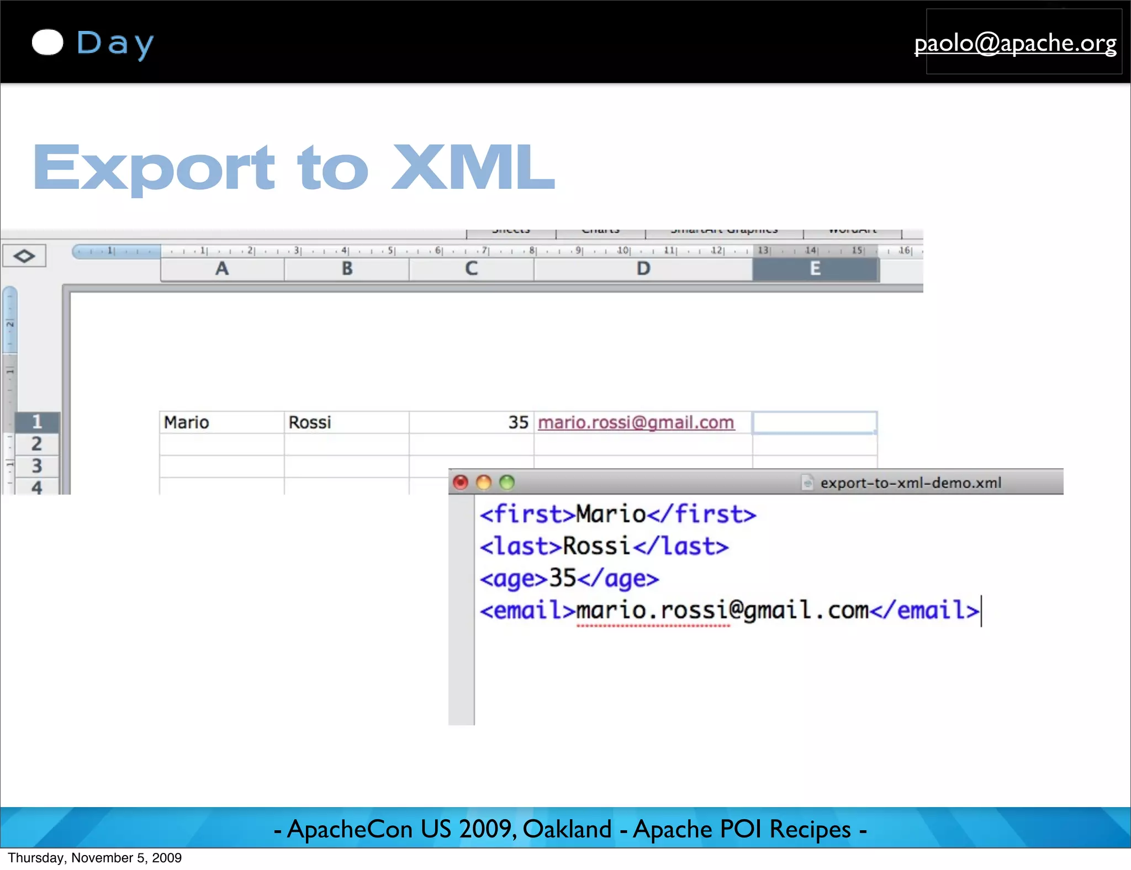
Task: Click the ApacheCon US 2009 footer text
Action: pyautogui.click(x=570, y=829)
